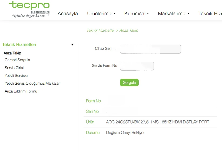Click the Teknik Hizmetler breadcrumb link

(101, 30)
